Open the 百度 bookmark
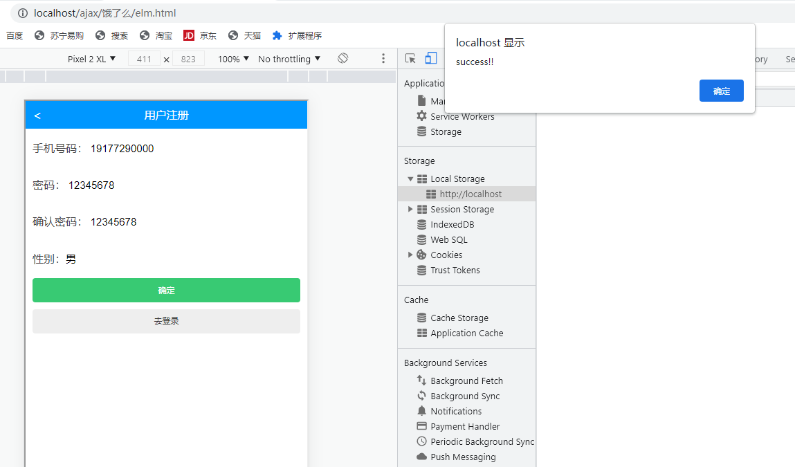 15,35
